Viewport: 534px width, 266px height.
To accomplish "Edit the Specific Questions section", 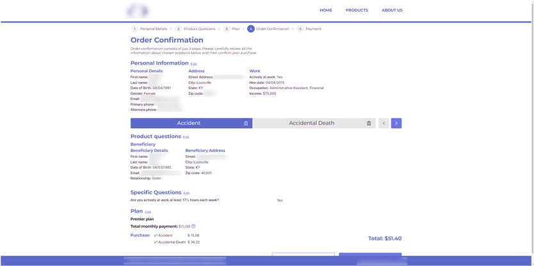I will (186, 193).
